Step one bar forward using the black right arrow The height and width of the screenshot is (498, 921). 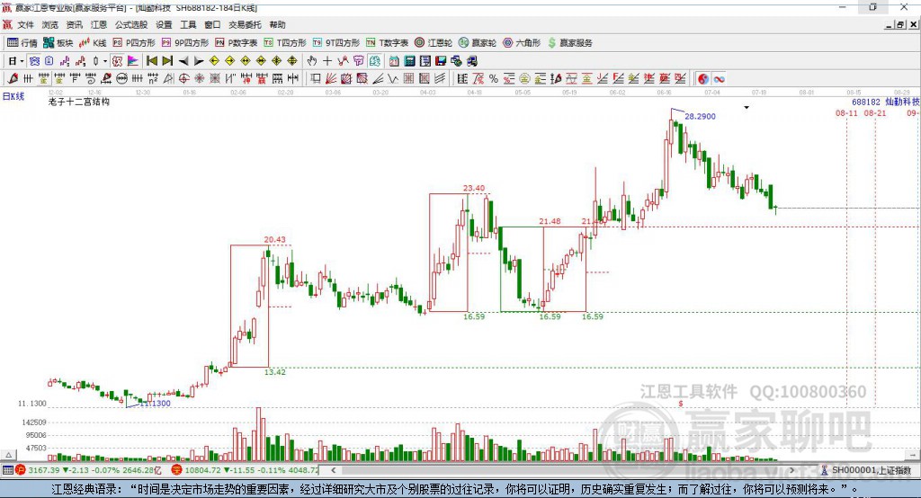pos(199,61)
